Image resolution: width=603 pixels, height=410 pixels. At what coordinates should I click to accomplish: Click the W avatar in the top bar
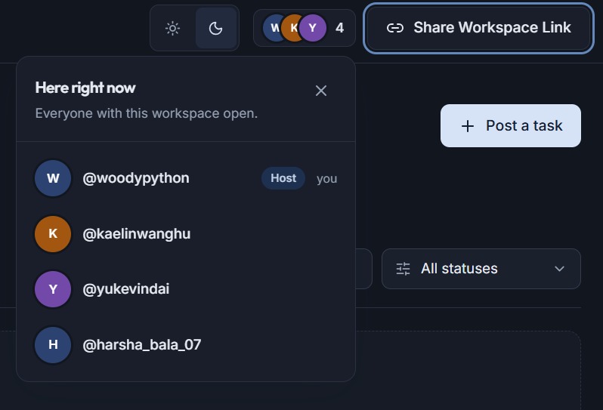274,28
